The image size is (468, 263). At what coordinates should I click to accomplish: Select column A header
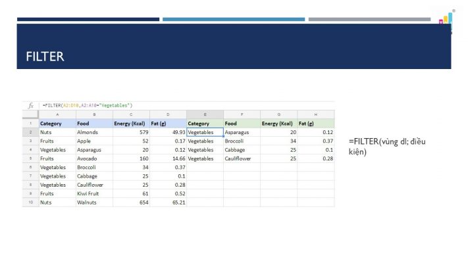[57, 114]
